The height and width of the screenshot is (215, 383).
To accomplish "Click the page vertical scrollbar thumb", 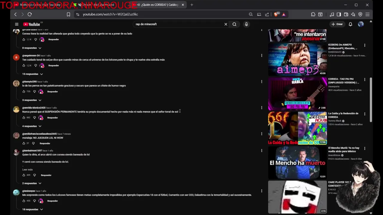I will [x=371, y=100].
